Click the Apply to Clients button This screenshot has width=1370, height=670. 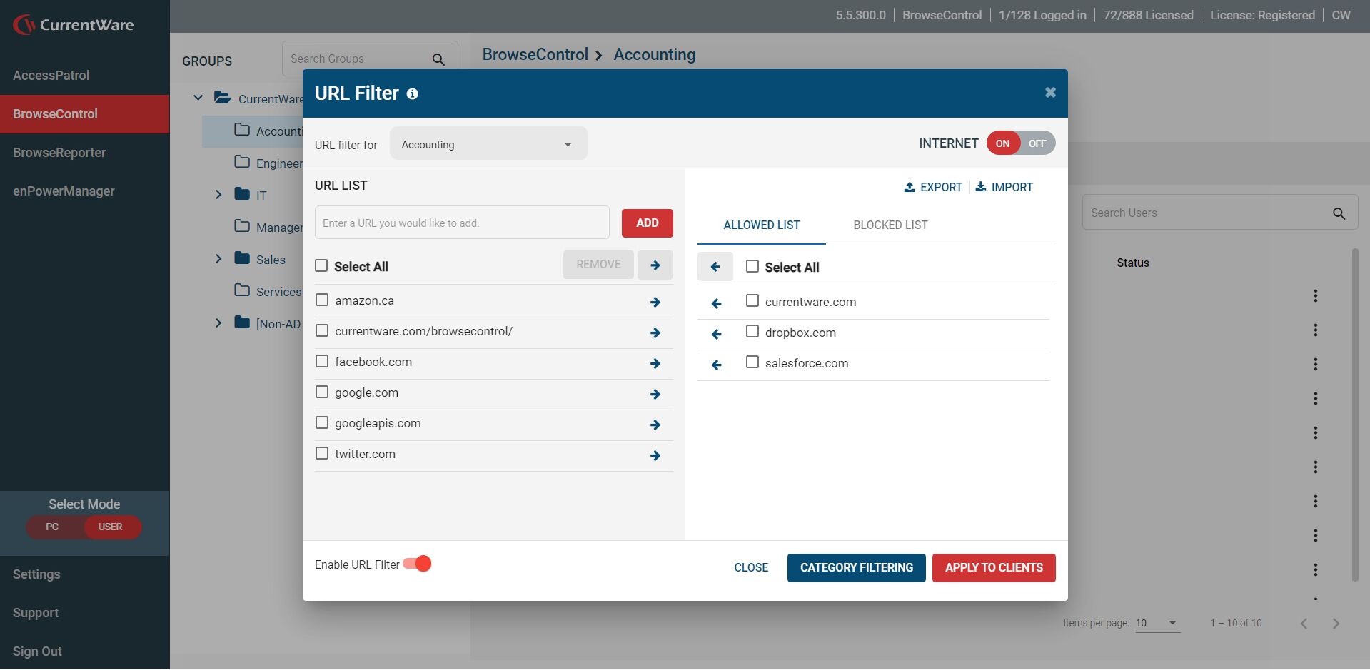point(993,568)
